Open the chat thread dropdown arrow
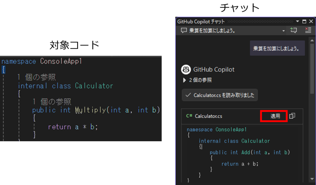The height and width of the screenshot is (185, 316). click(283, 31)
